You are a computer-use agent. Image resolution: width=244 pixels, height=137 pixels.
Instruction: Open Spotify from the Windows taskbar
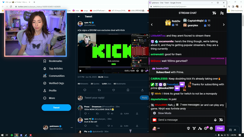pyautogui.click(x=12, y=135)
